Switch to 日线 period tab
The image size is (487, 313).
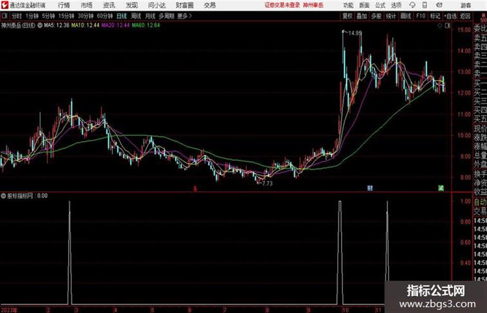click(x=122, y=16)
